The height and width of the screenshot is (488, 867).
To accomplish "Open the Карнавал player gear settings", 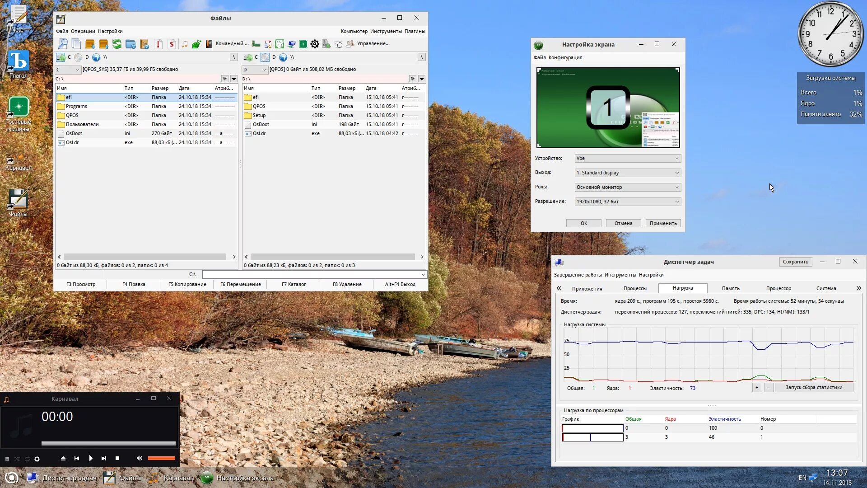I will tap(37, 459).
